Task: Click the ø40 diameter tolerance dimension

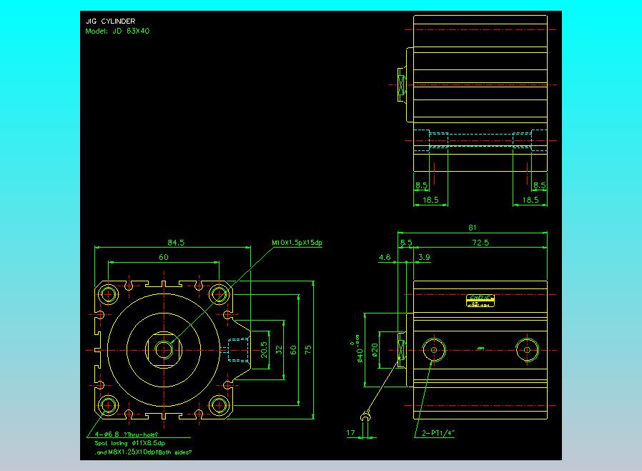Action: [359, 349]
